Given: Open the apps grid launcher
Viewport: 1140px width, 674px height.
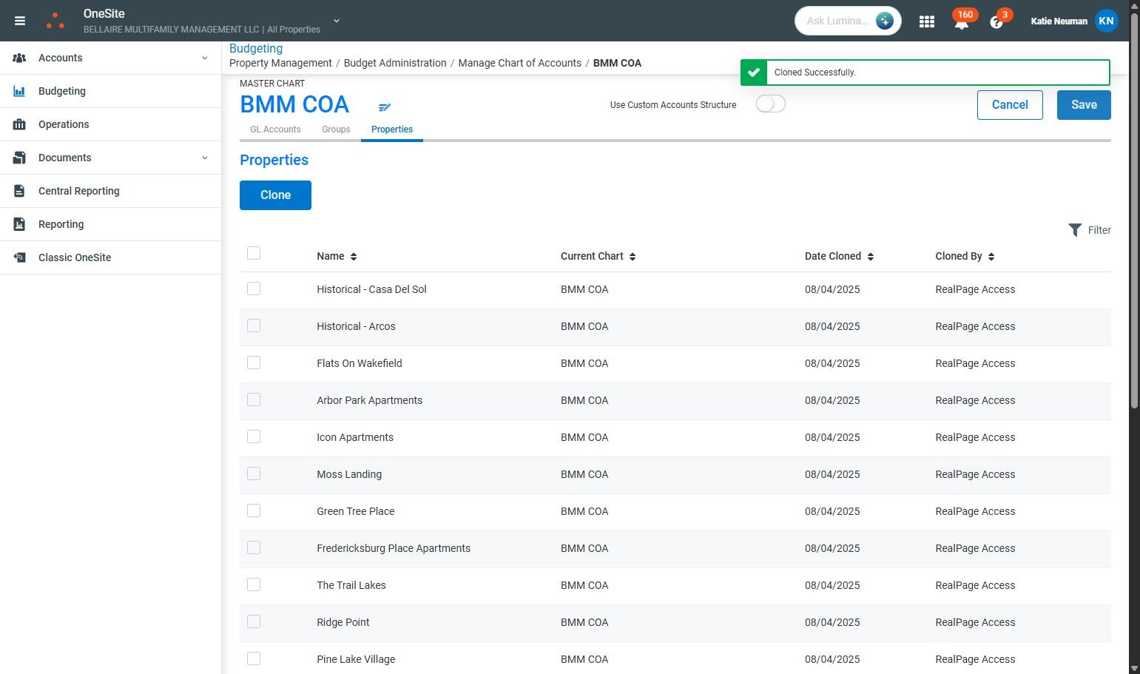Looking at the screenshot, I should (926, 21).
